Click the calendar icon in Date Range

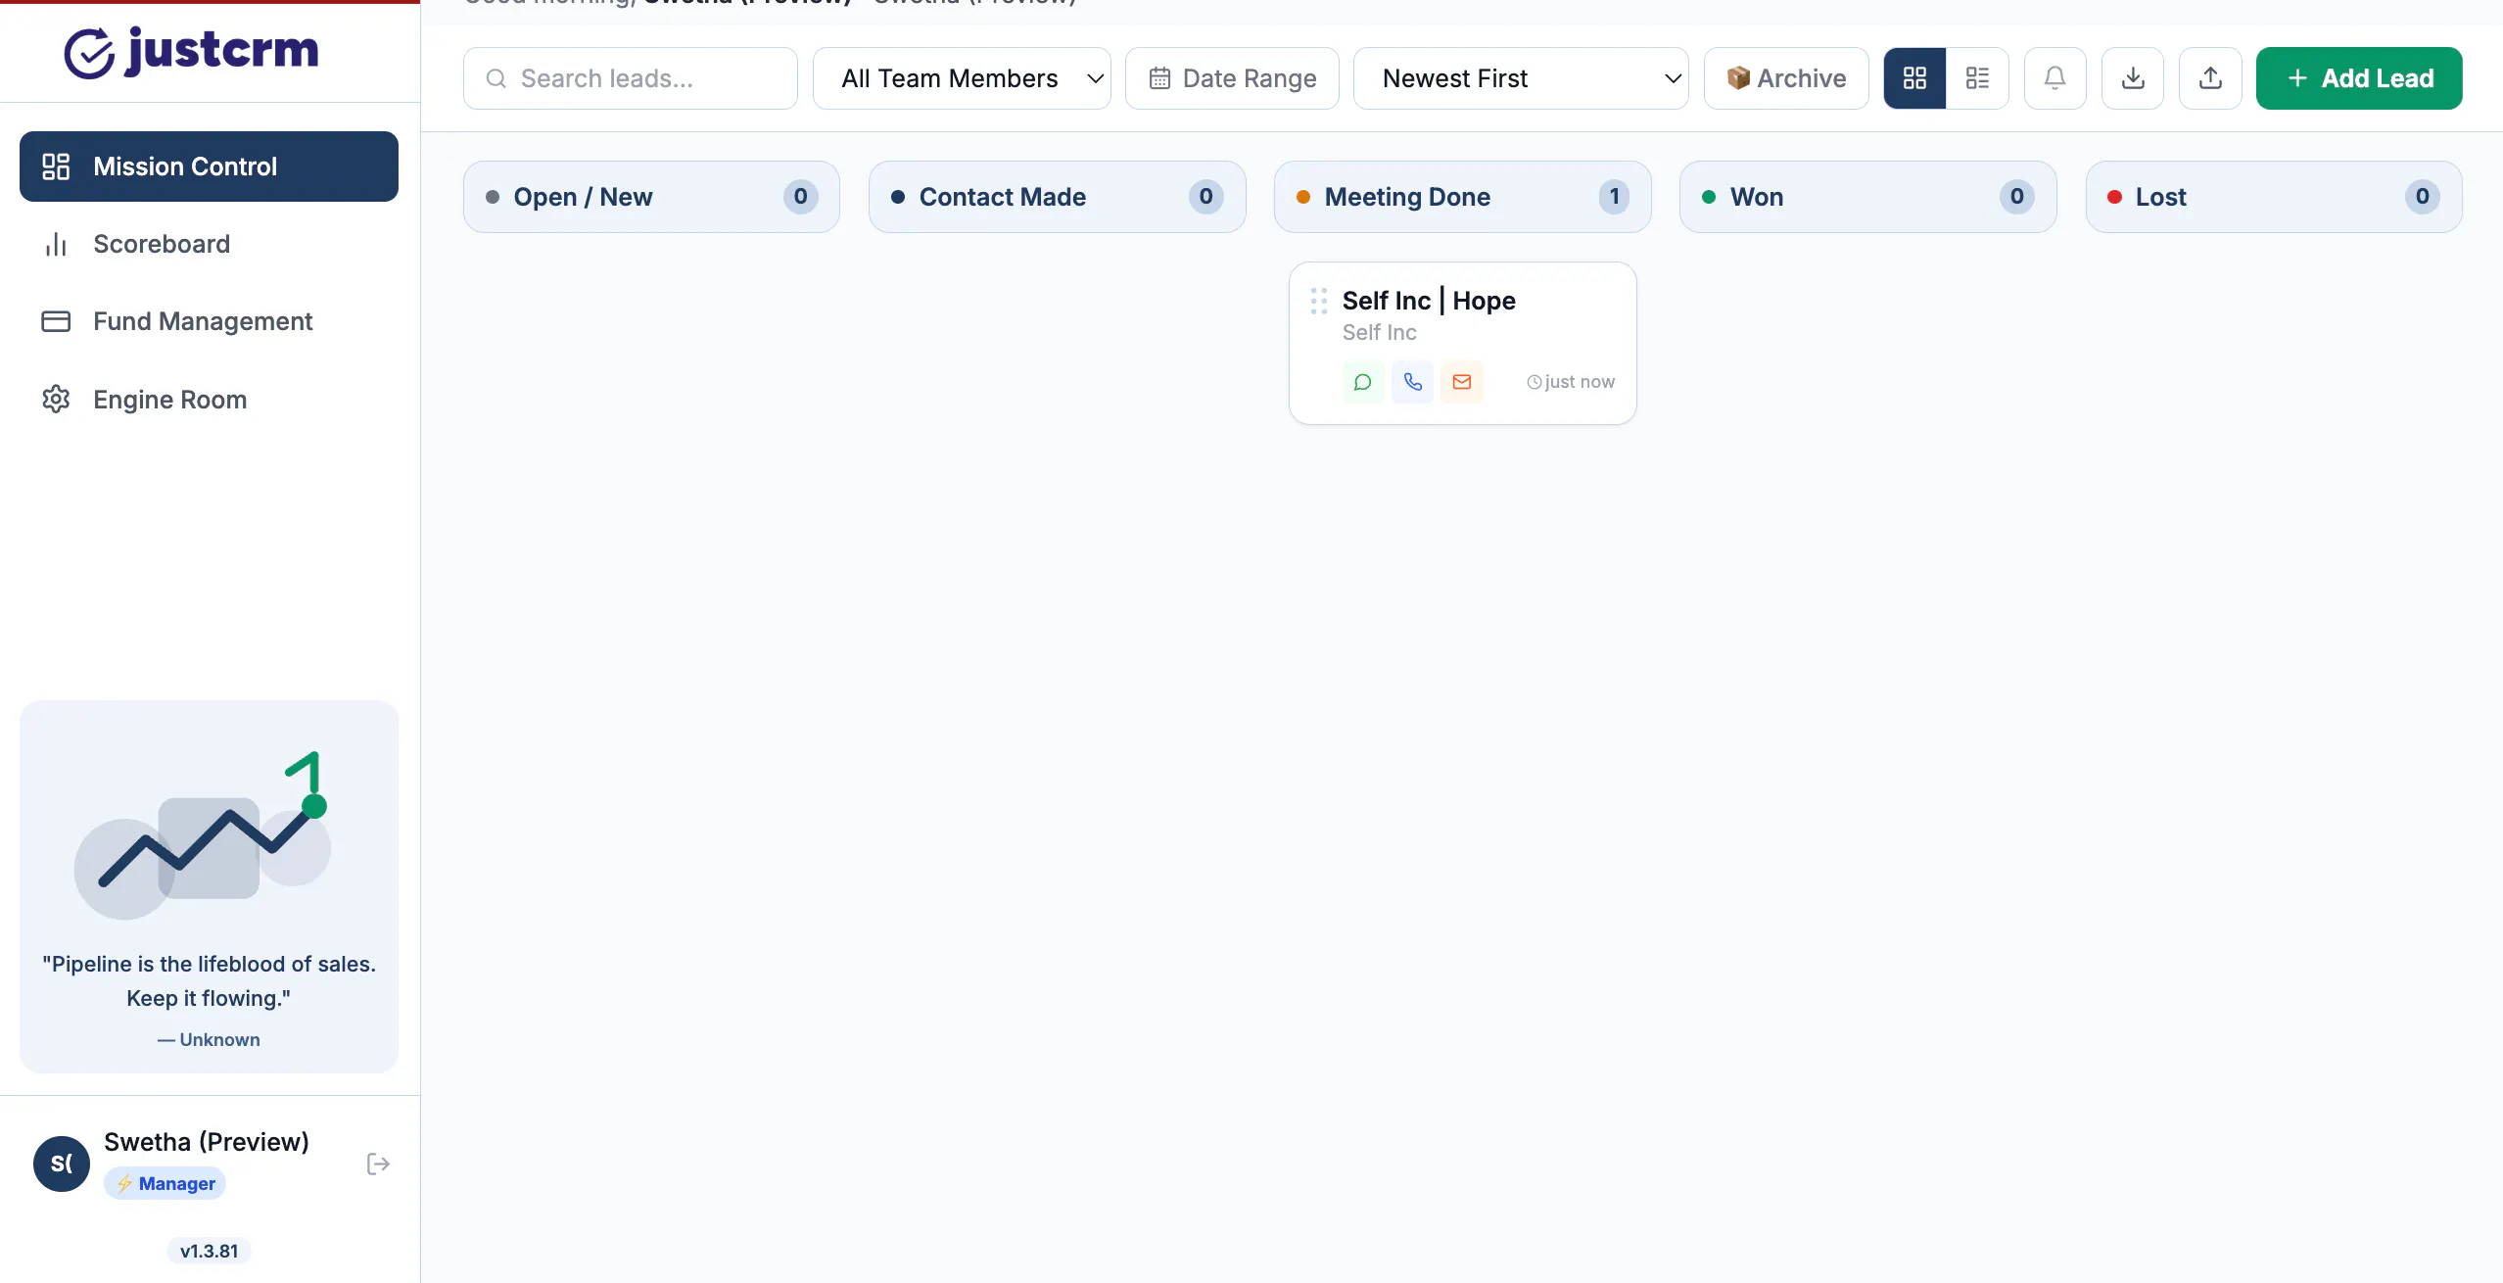click(x=1160, y=78)
